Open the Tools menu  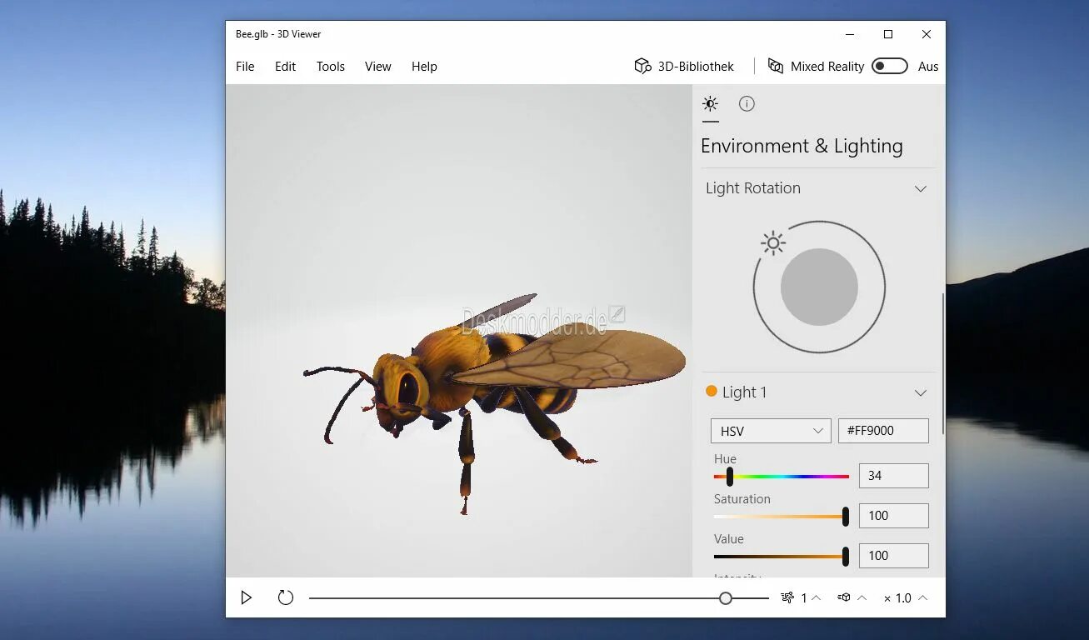(x=331, y=67)
